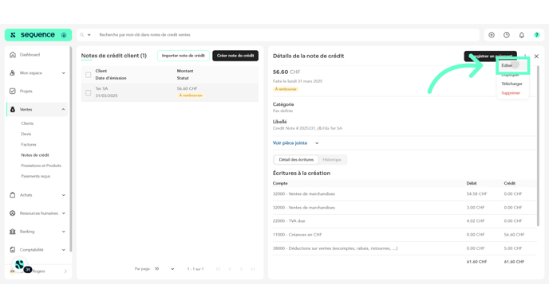Click the Mon espace person icon
Image resolution: width=549 pixels, height=308 pixels.
point(13,72)
